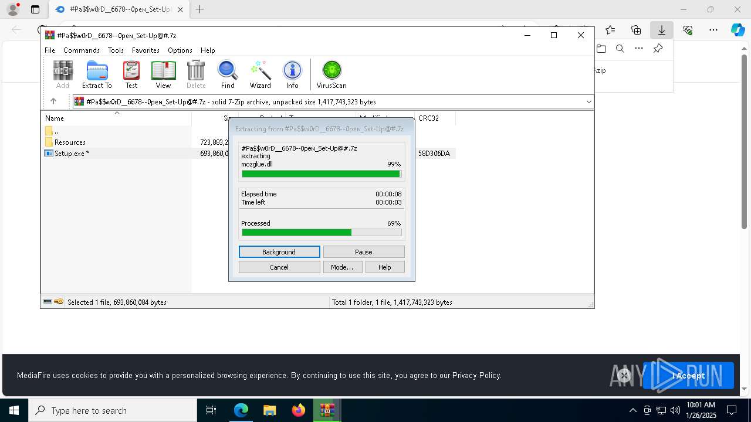Screen dimensions: 751x422
Task: Click the key password icon in status bar
Action: [x=59, y=302]
